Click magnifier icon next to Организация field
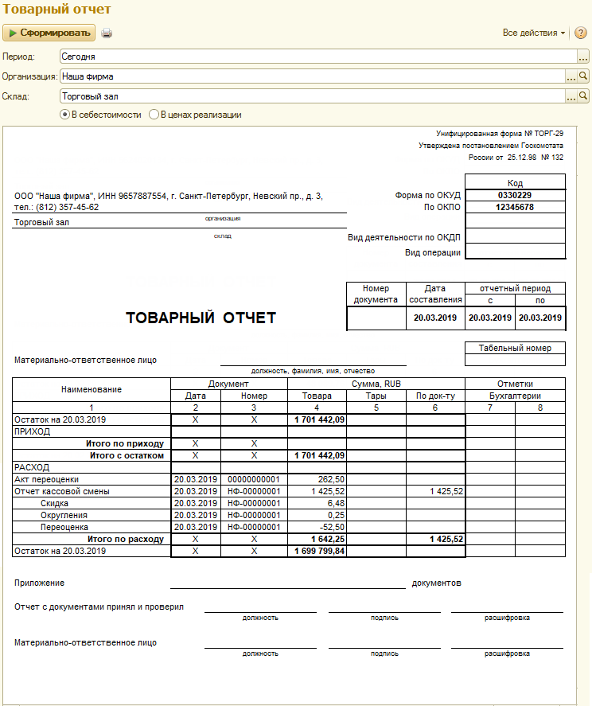Screen dimensions: 592x706 [x=583, y=76]
